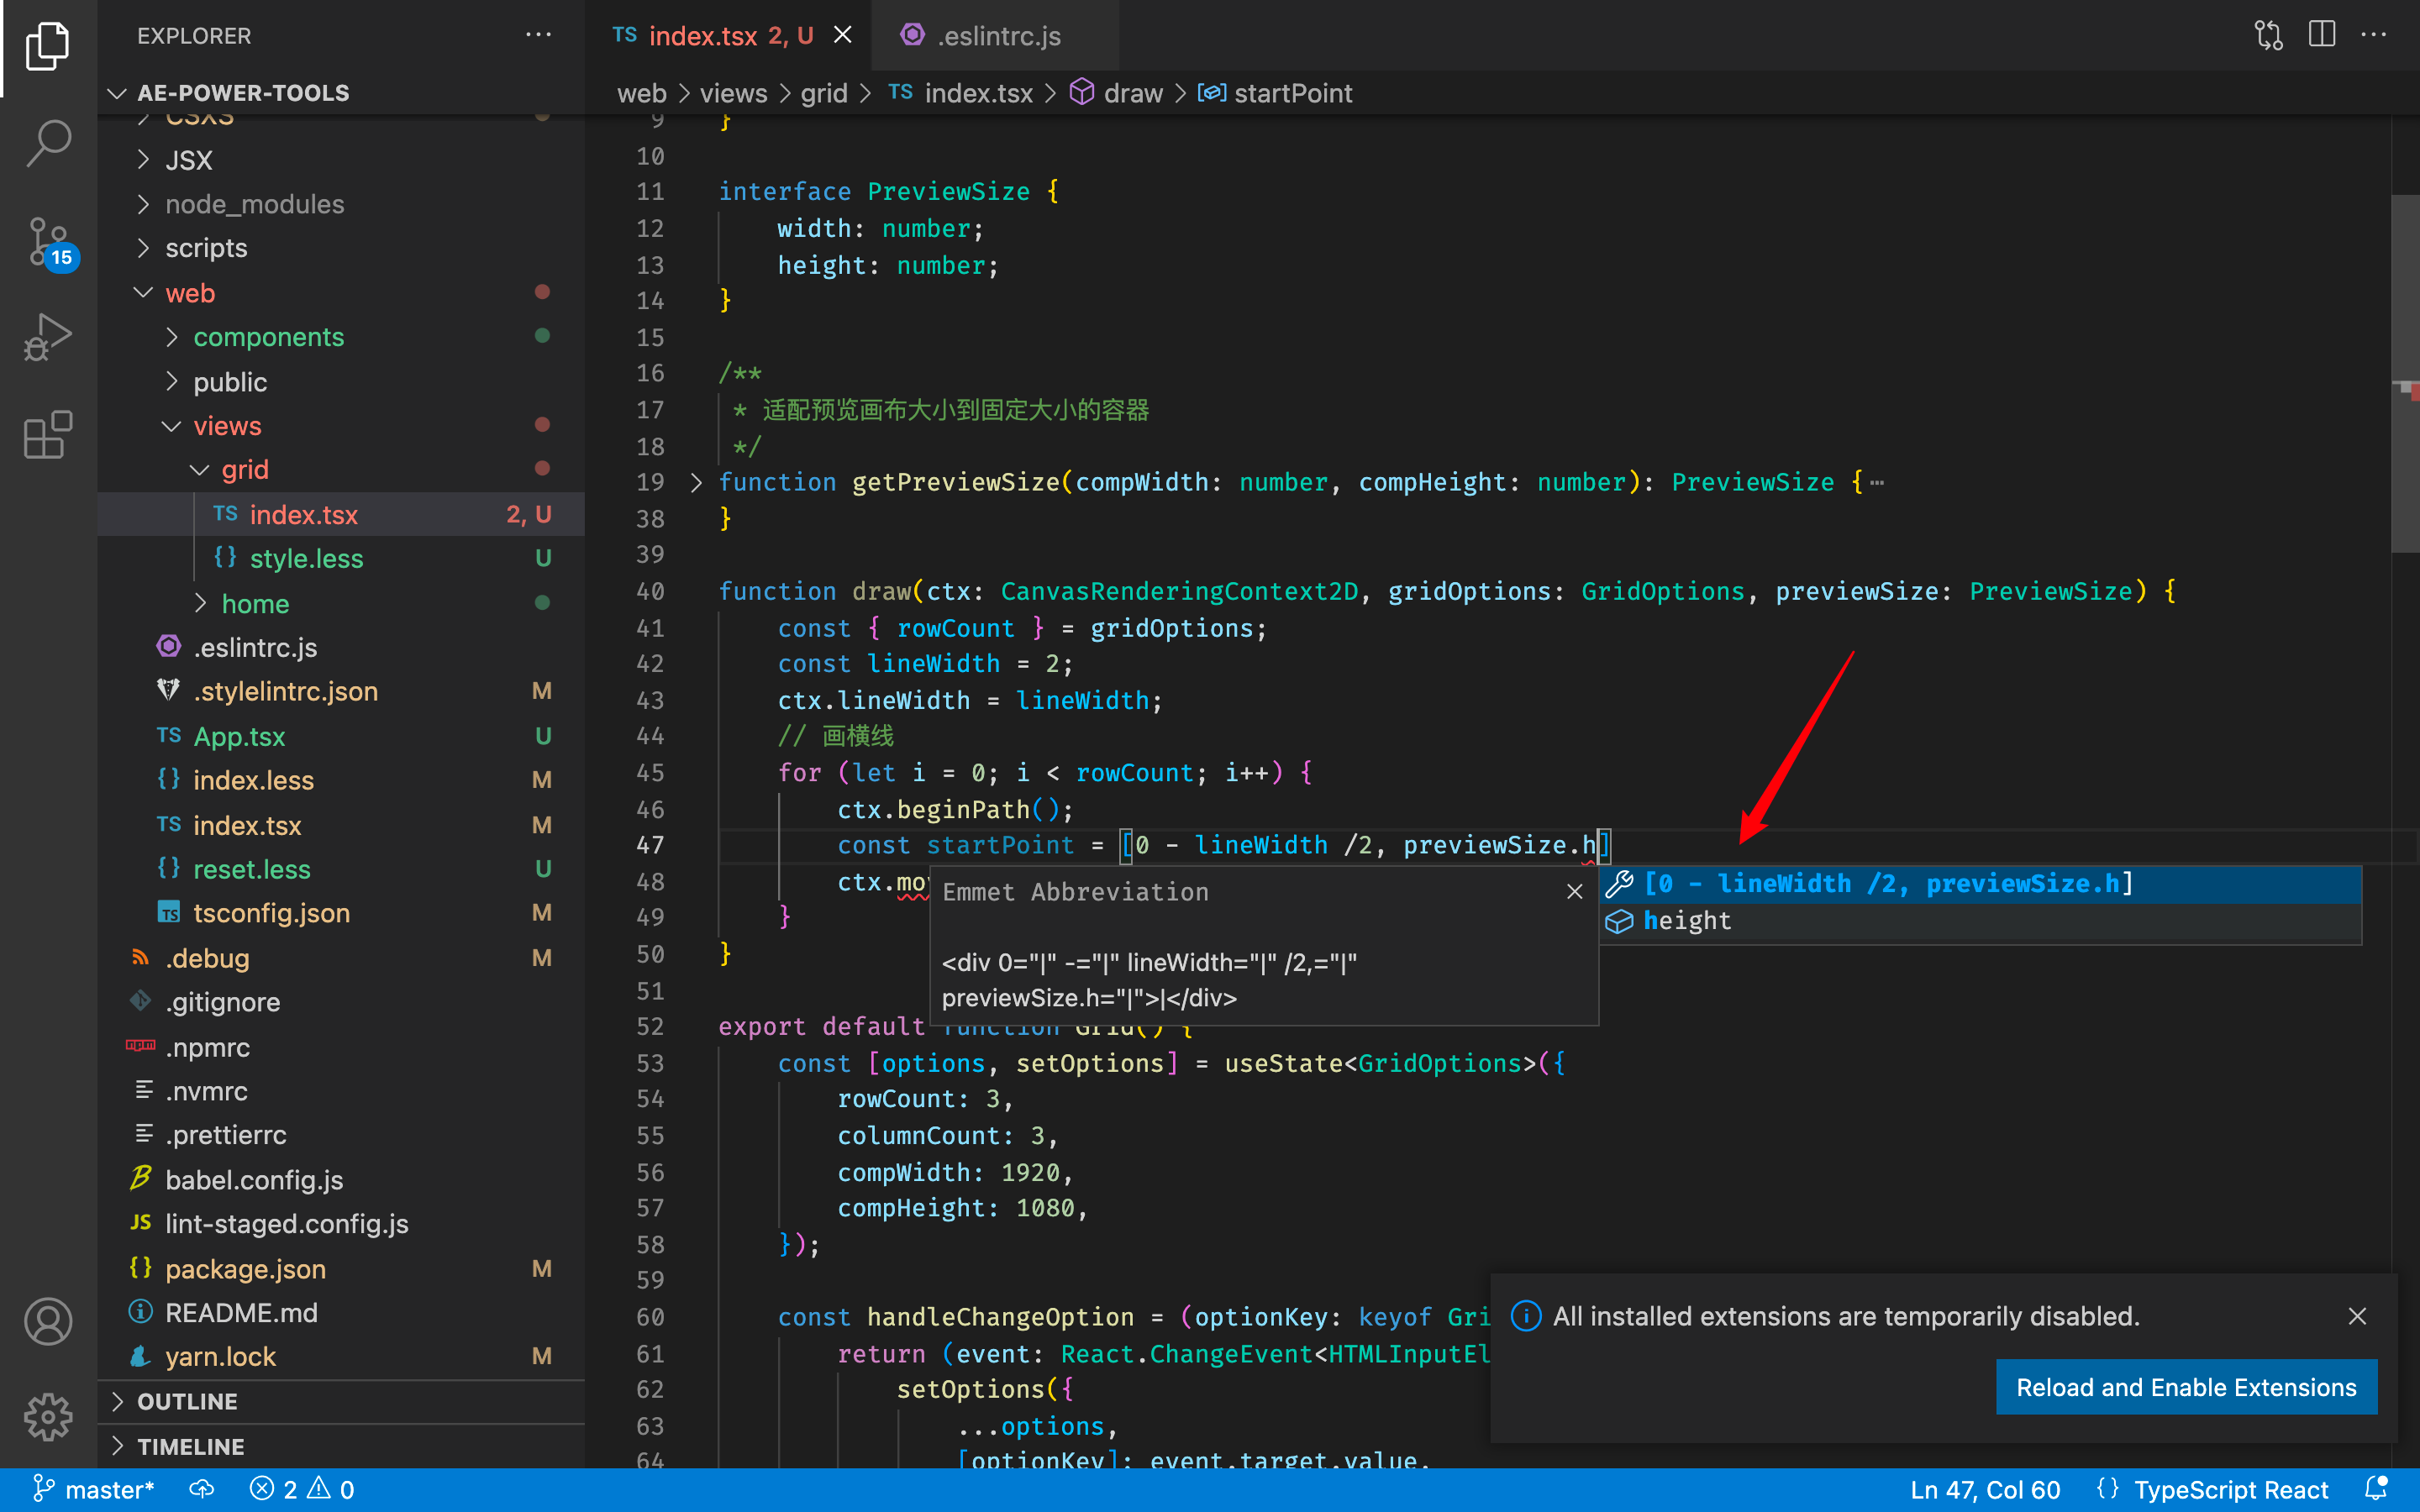Open the Search view in the activity bar
Viewport: 2420px width, 1512px height.
47,143
